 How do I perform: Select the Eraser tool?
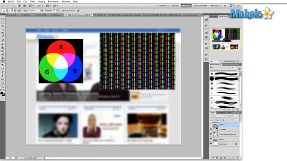3,55
